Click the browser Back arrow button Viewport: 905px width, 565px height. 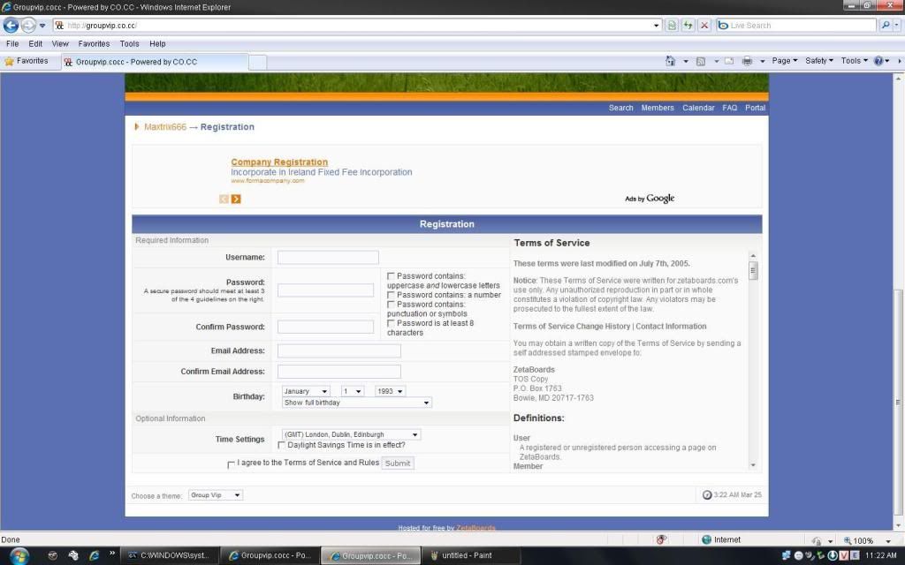pos(11,26)
